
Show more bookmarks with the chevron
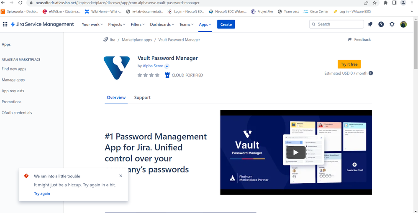click(x=412, y=11)
